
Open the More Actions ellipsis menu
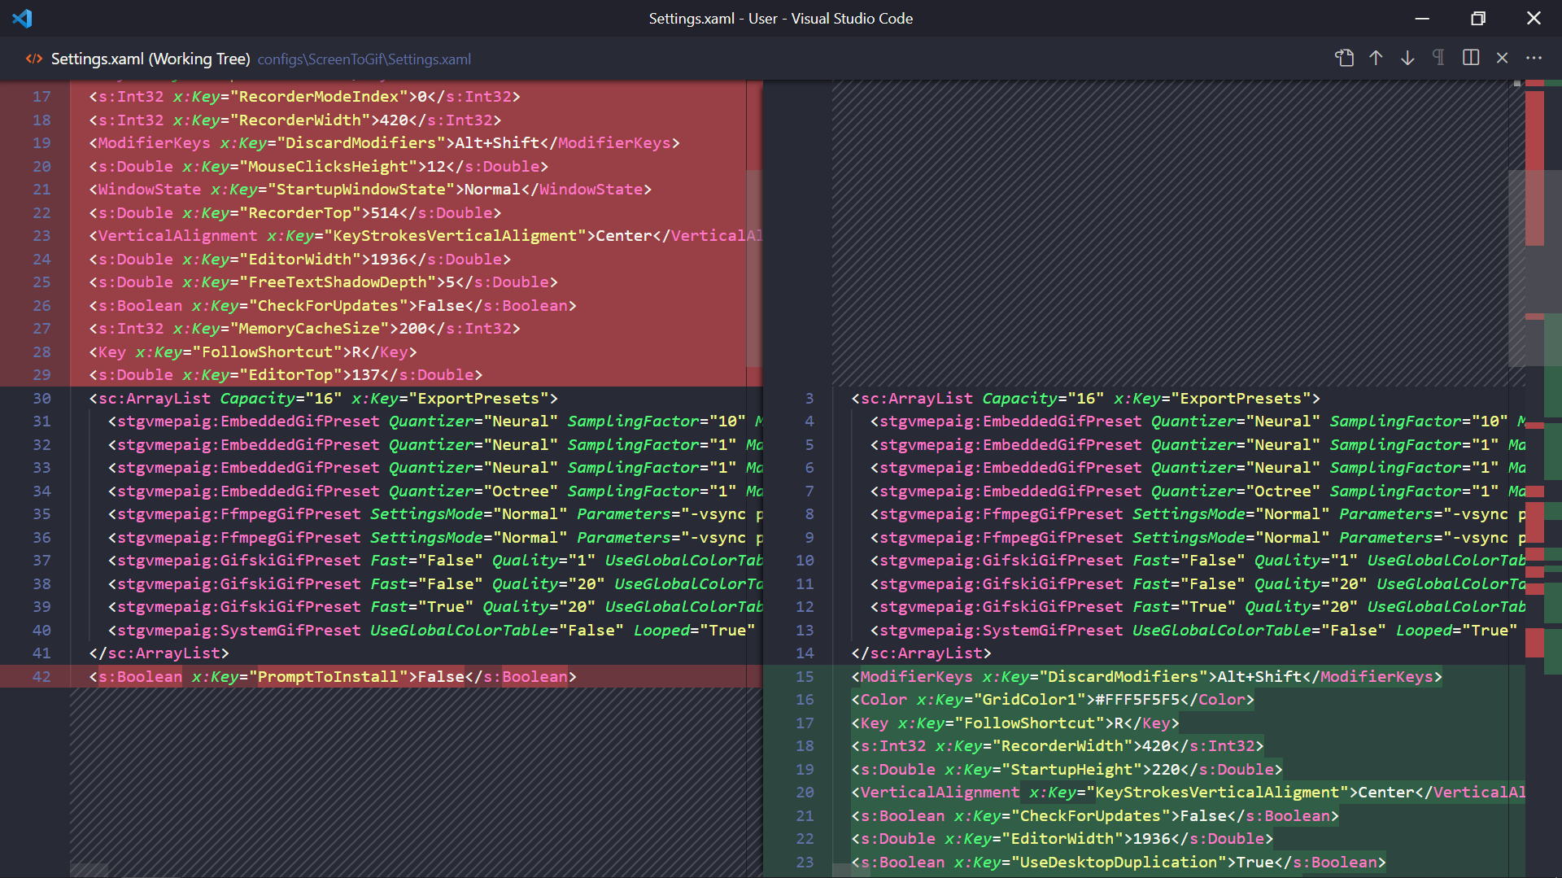point(1534,58)
